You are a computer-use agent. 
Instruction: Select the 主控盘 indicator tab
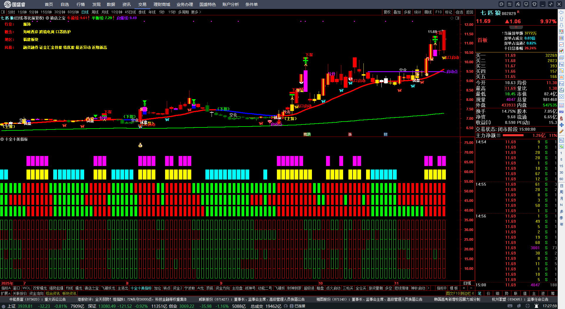tap(237, 288)
